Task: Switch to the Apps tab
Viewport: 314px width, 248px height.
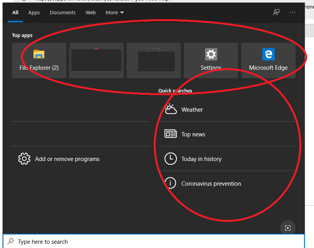Action: point(34,12)
